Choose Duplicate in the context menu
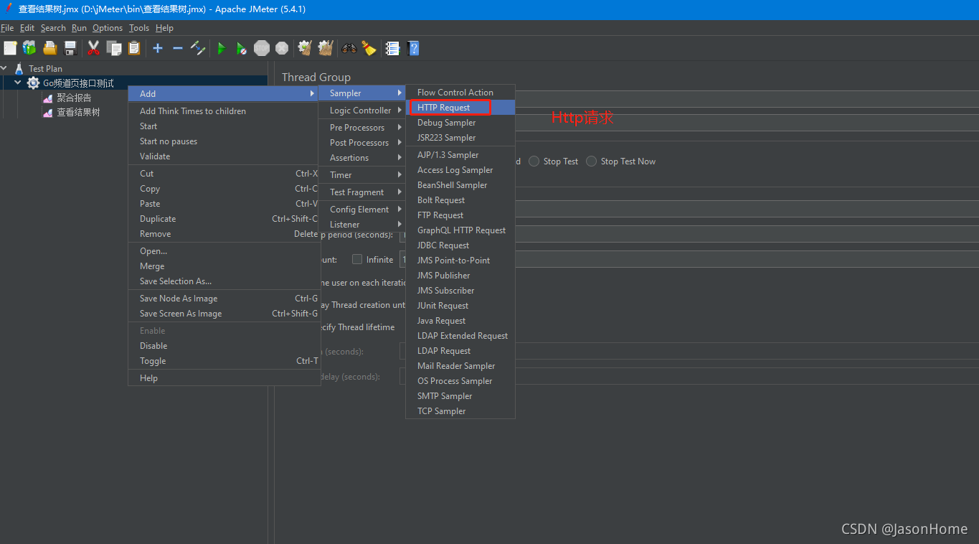The image size is (979, 544). 224,219
